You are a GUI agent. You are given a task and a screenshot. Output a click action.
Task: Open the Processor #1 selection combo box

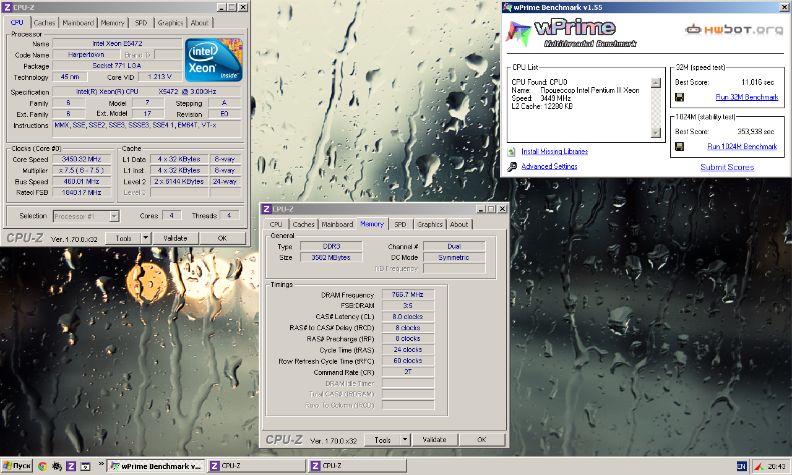(x=86, y=216)
